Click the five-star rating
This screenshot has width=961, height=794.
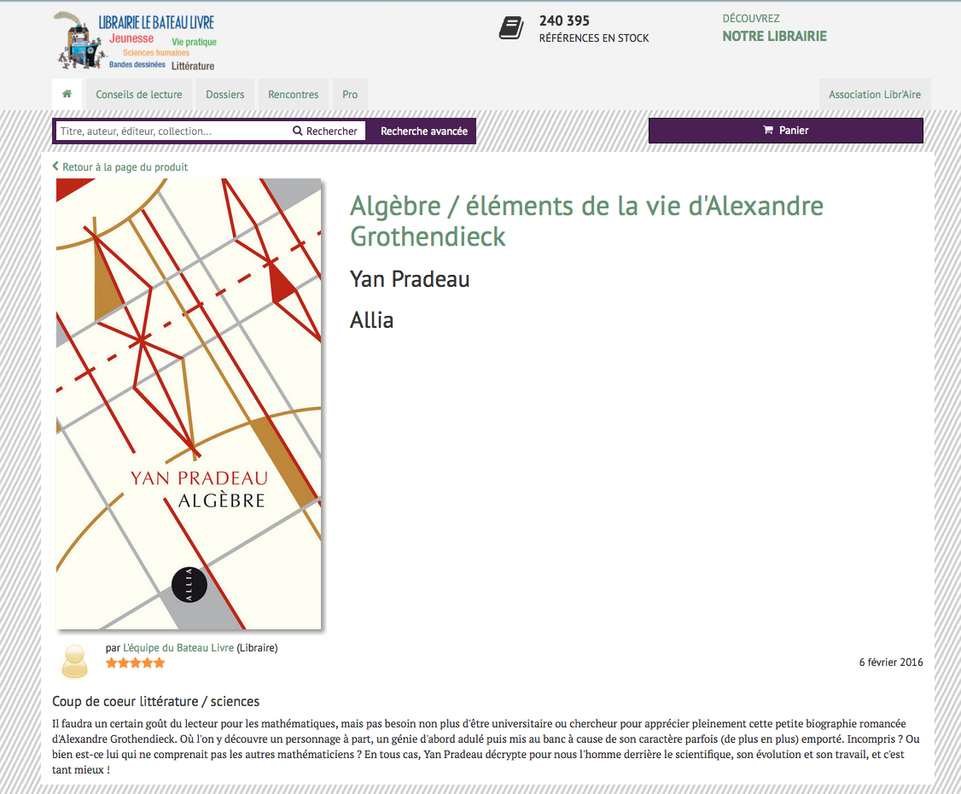(135, 663)
